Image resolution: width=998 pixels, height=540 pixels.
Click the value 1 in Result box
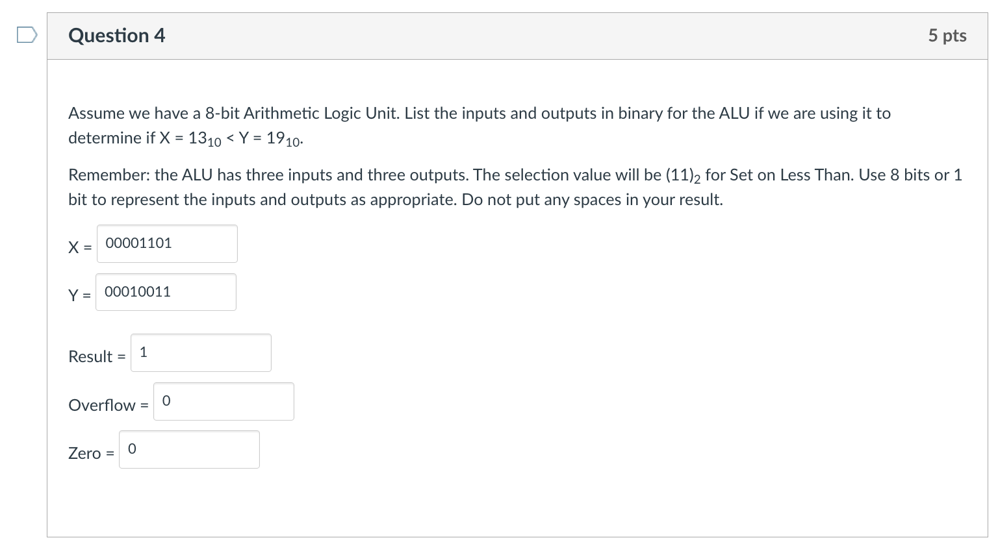tap(143, 352)
